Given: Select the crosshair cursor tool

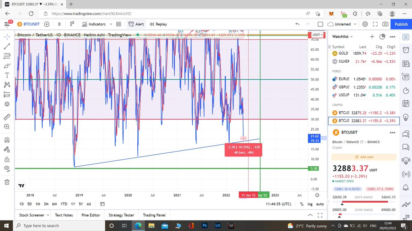Looking at the screenshot, I should (7, 36).
